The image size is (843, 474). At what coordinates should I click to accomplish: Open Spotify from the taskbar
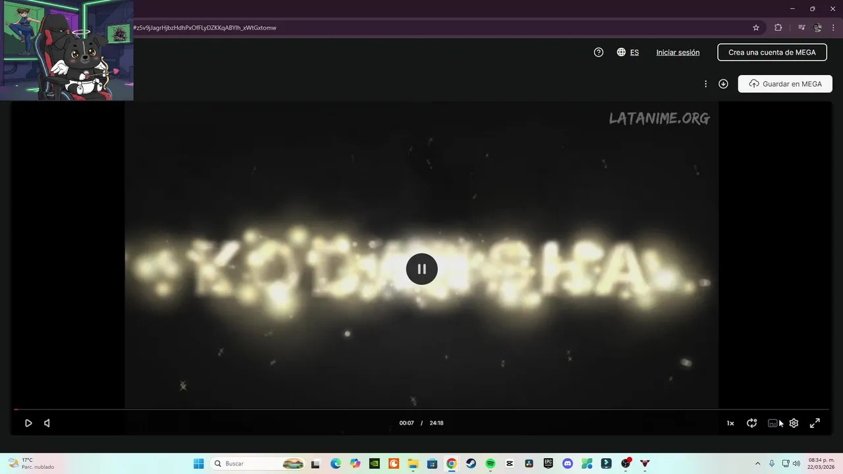point(490,463)
